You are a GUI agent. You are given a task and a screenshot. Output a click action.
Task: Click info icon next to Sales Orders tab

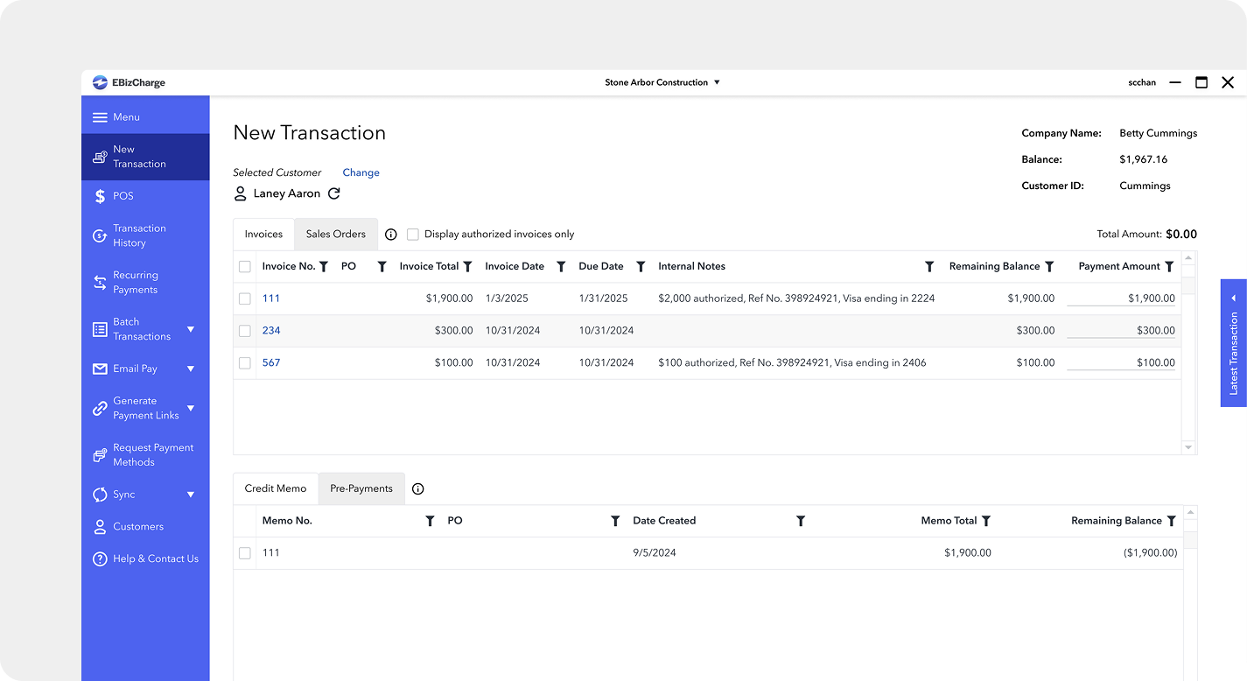point(391,235)
